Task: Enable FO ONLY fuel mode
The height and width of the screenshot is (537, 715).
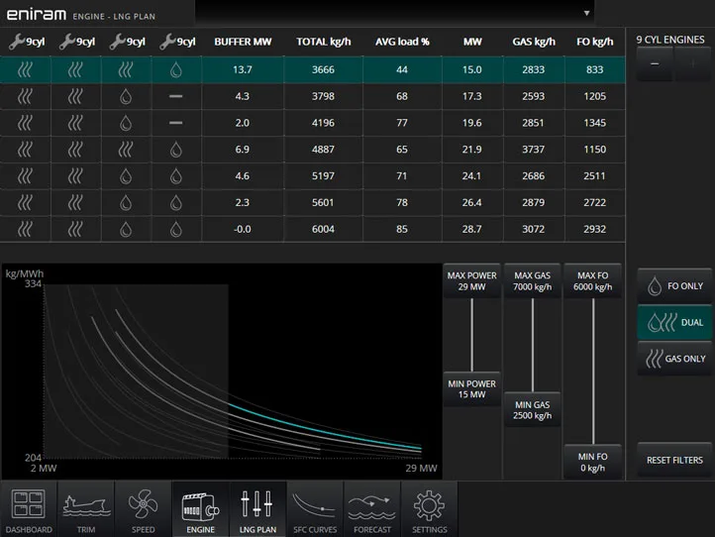Action: pyautogui.click(x=674, y=286)
